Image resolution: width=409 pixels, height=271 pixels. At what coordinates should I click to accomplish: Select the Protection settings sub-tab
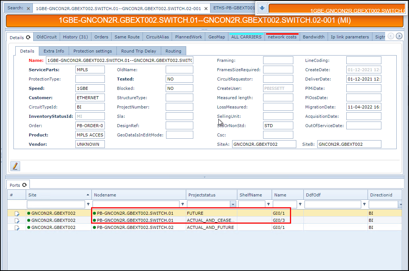point(93,51)
